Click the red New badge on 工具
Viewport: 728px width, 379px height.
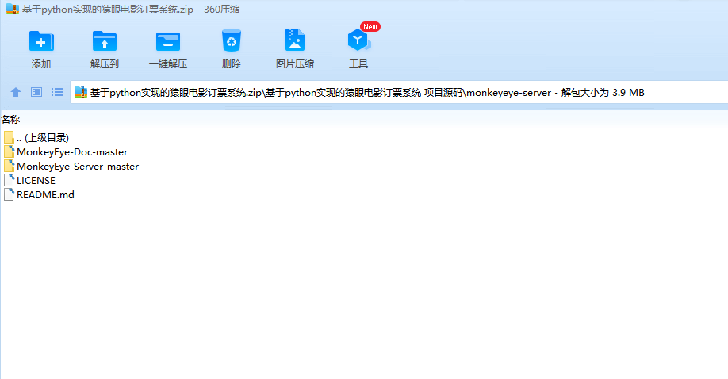click(x=370, y=26)
